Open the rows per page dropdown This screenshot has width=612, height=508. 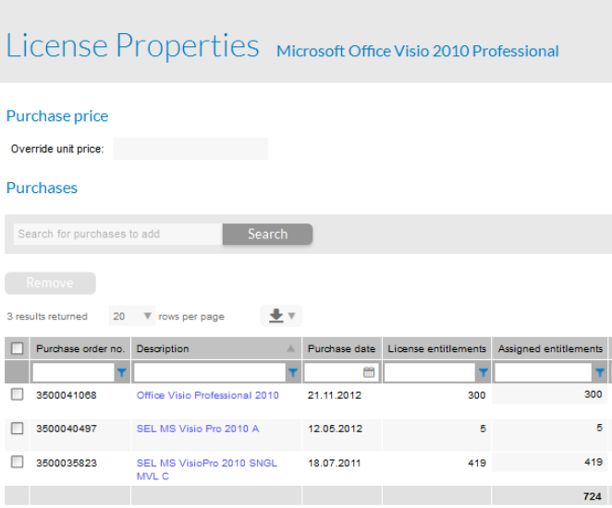point(132,316)
